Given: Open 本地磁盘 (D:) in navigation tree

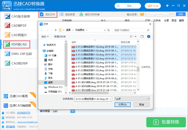Looking at the screenshot, I should pyautogui.click(x=53, y=91).
